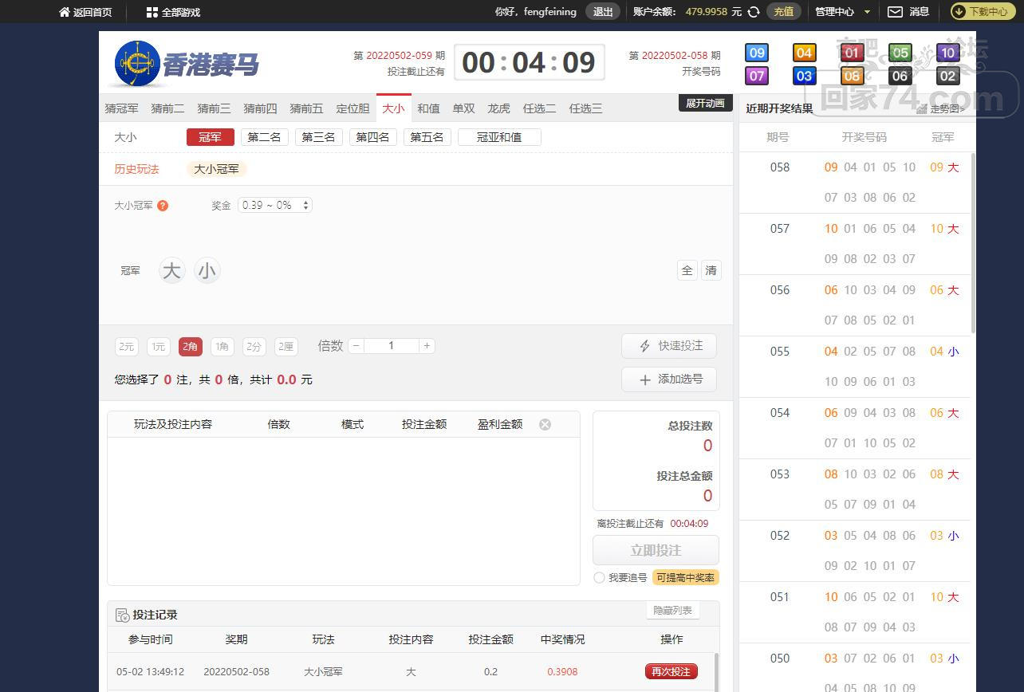Click the orange help question mark icon
The width and height of the screenshot is (1024, 692).
[x=163, y=206]
